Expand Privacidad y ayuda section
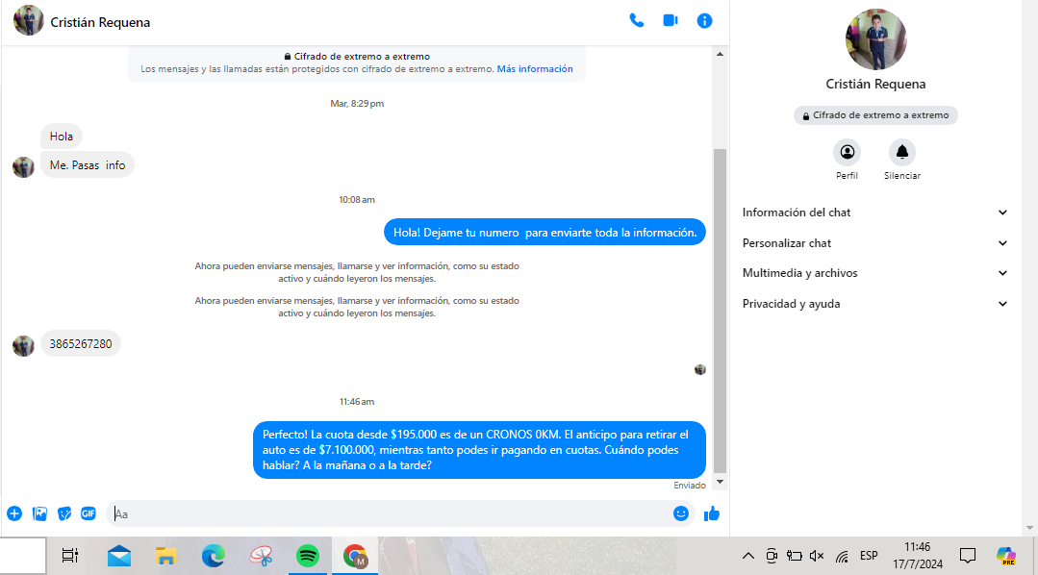 click(x=875, y=304)
